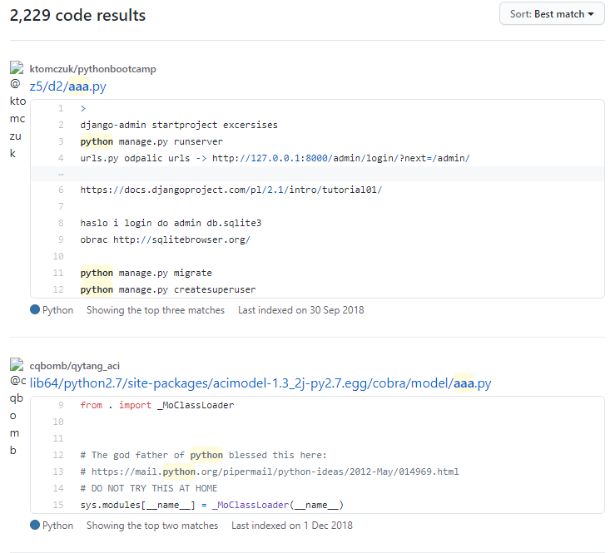610x553 pixels.
Task: Click mail.python.org pipermail comment line
Action: (270, 472)
